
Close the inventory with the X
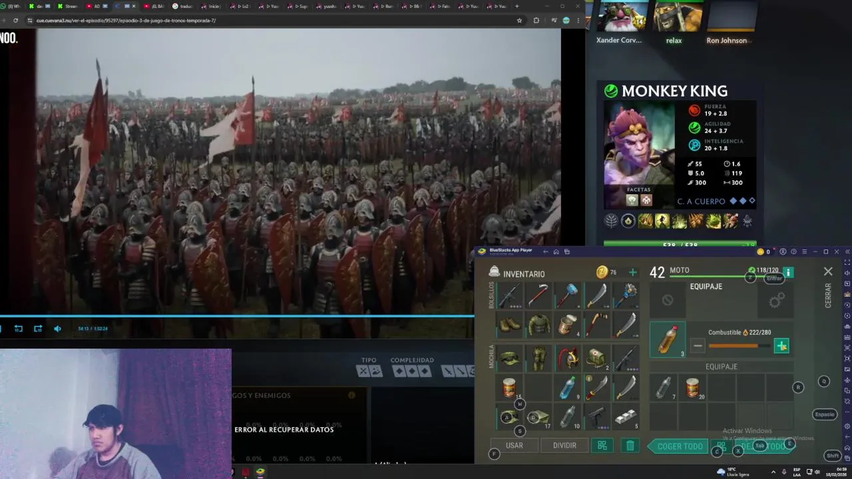point(828,271)
